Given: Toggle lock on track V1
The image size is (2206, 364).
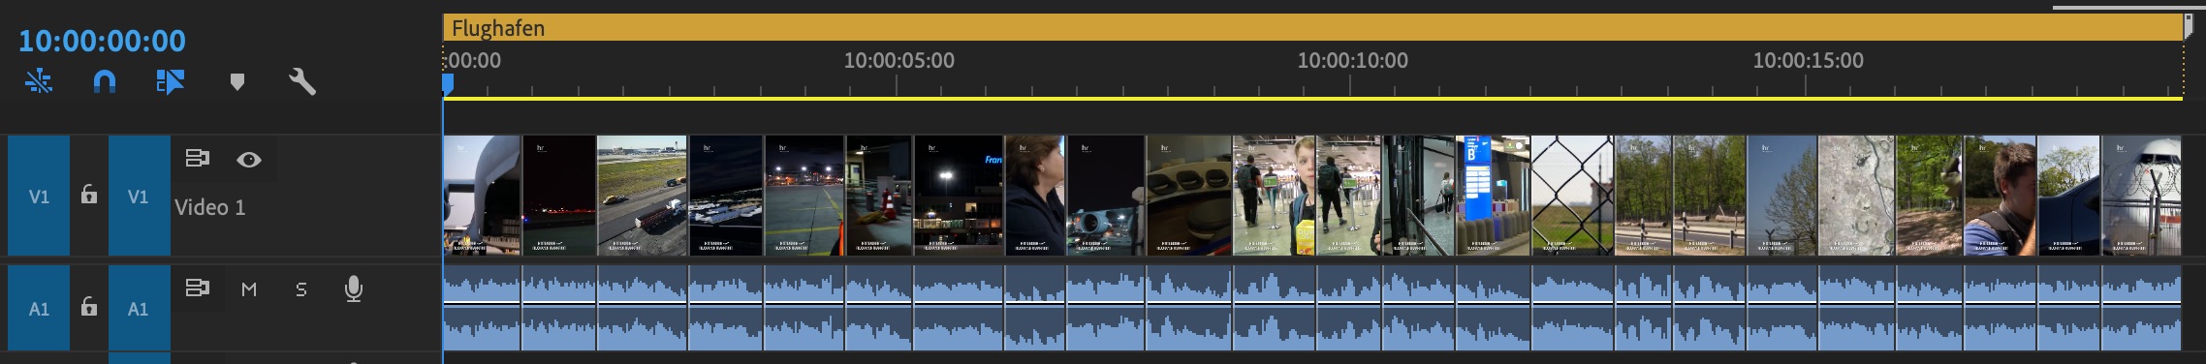Looking at the screenshot, I should click(x=89, y=195).
